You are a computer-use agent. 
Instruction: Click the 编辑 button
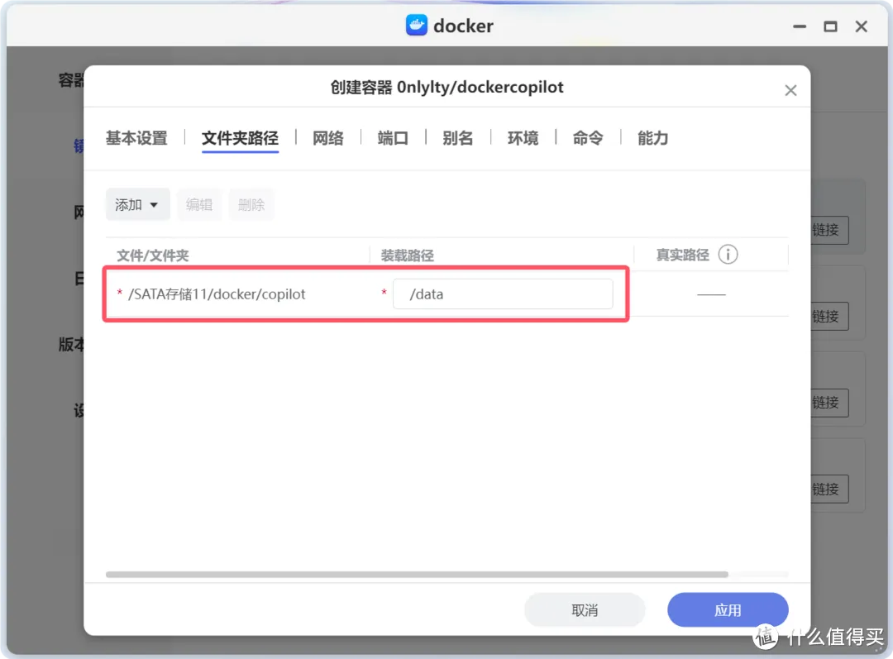tap(199, 204)
